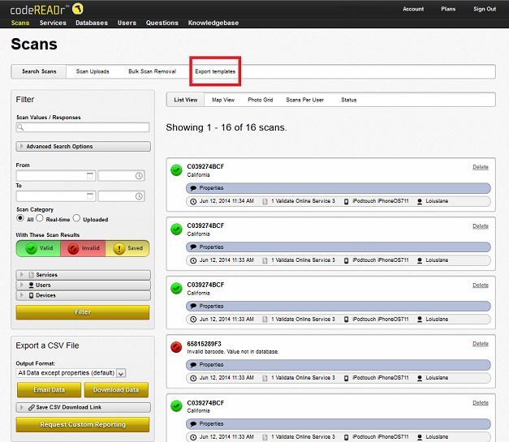Image resolution: width=509 pixels, height=442 pixels.
Task: Open the Plans link
Action: (x=448, y=9)
